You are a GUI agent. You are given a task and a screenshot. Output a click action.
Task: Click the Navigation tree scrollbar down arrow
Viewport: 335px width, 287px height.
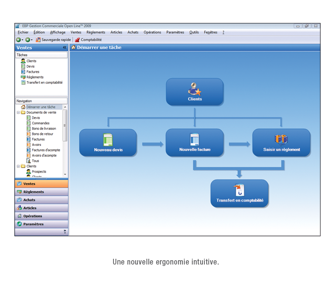tap(65, 175)
